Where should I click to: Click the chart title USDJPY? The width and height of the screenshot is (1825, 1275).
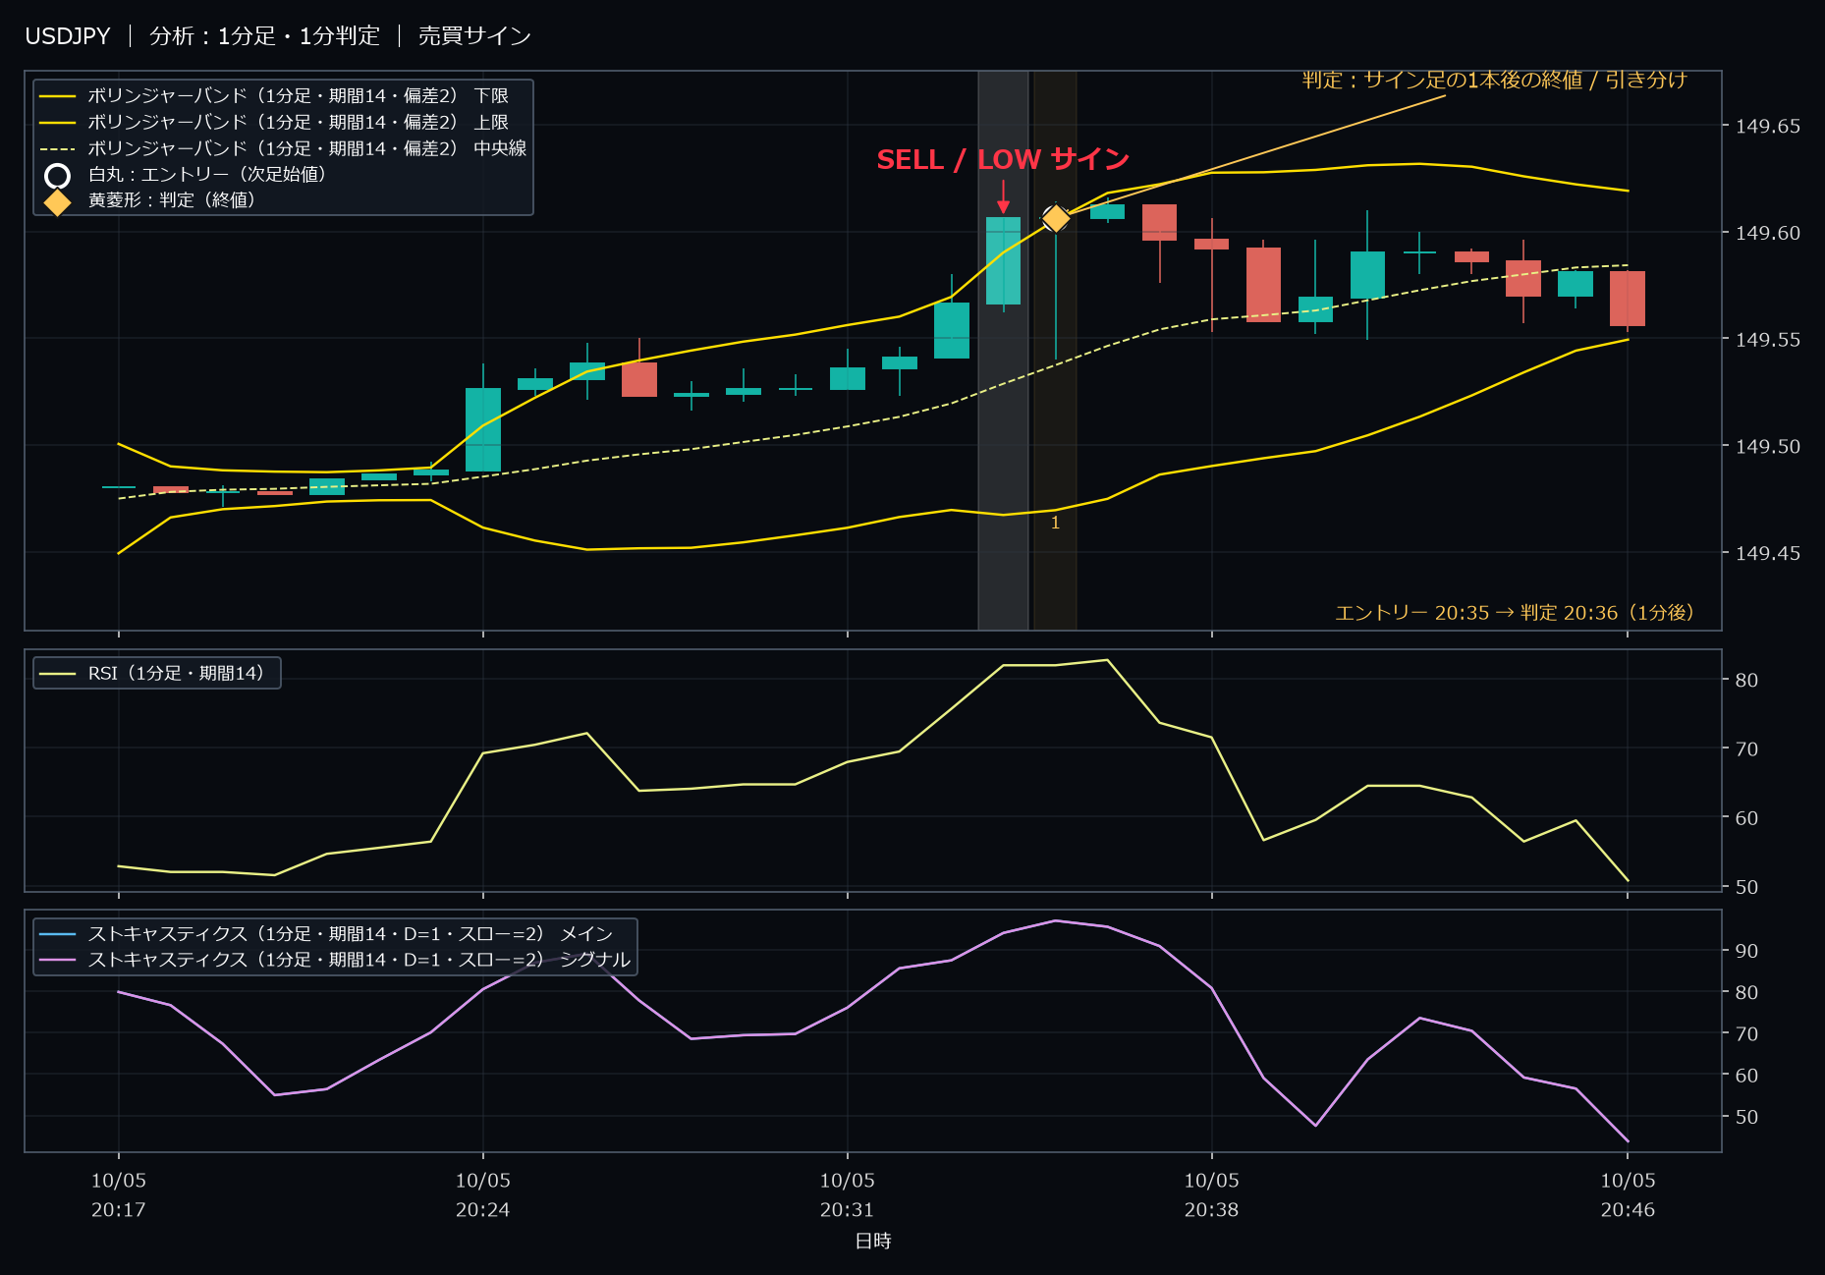[68, 36]
